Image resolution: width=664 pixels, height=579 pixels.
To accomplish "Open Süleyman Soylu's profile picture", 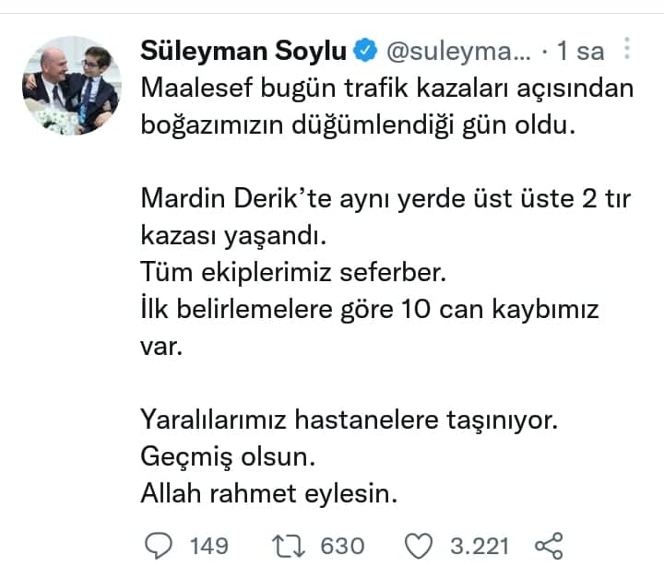I will (73, 86).
